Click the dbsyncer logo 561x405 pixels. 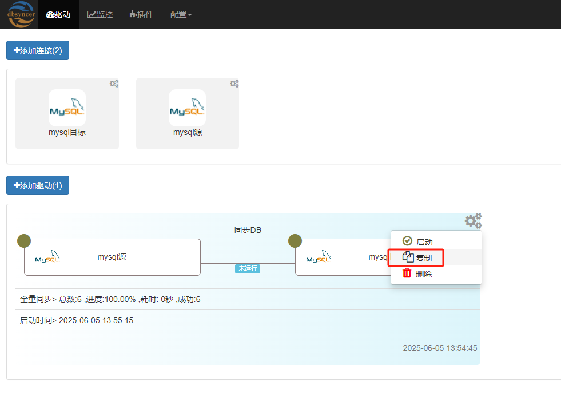point(21,14)
